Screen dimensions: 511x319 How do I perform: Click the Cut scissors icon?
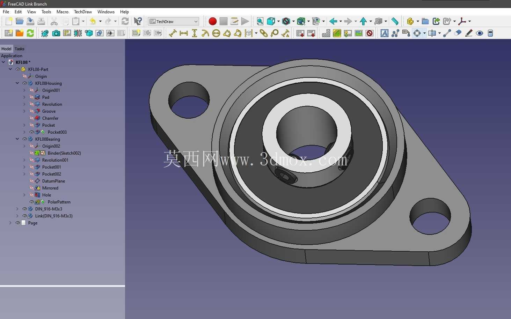click(x=54, y=21)
